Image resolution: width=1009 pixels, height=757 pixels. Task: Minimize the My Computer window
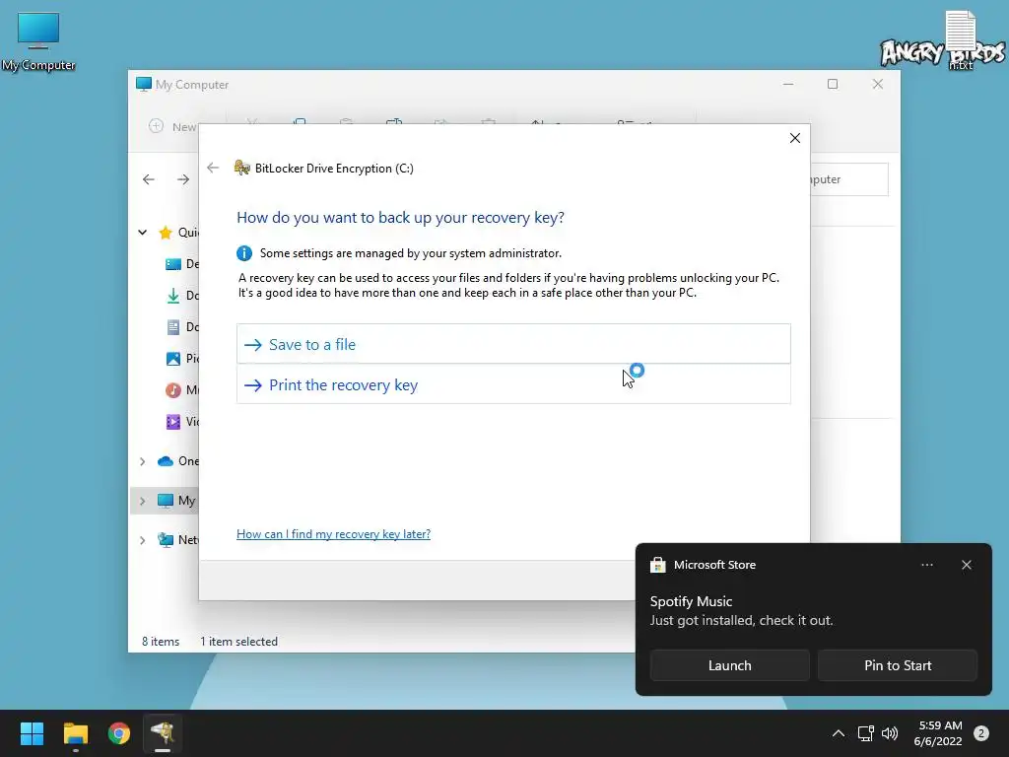tap(788, 85)
